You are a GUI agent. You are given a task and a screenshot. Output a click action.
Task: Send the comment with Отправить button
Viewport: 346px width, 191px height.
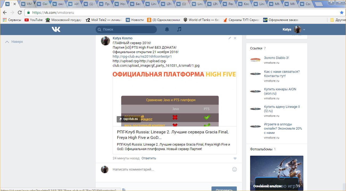click(224, 189)
